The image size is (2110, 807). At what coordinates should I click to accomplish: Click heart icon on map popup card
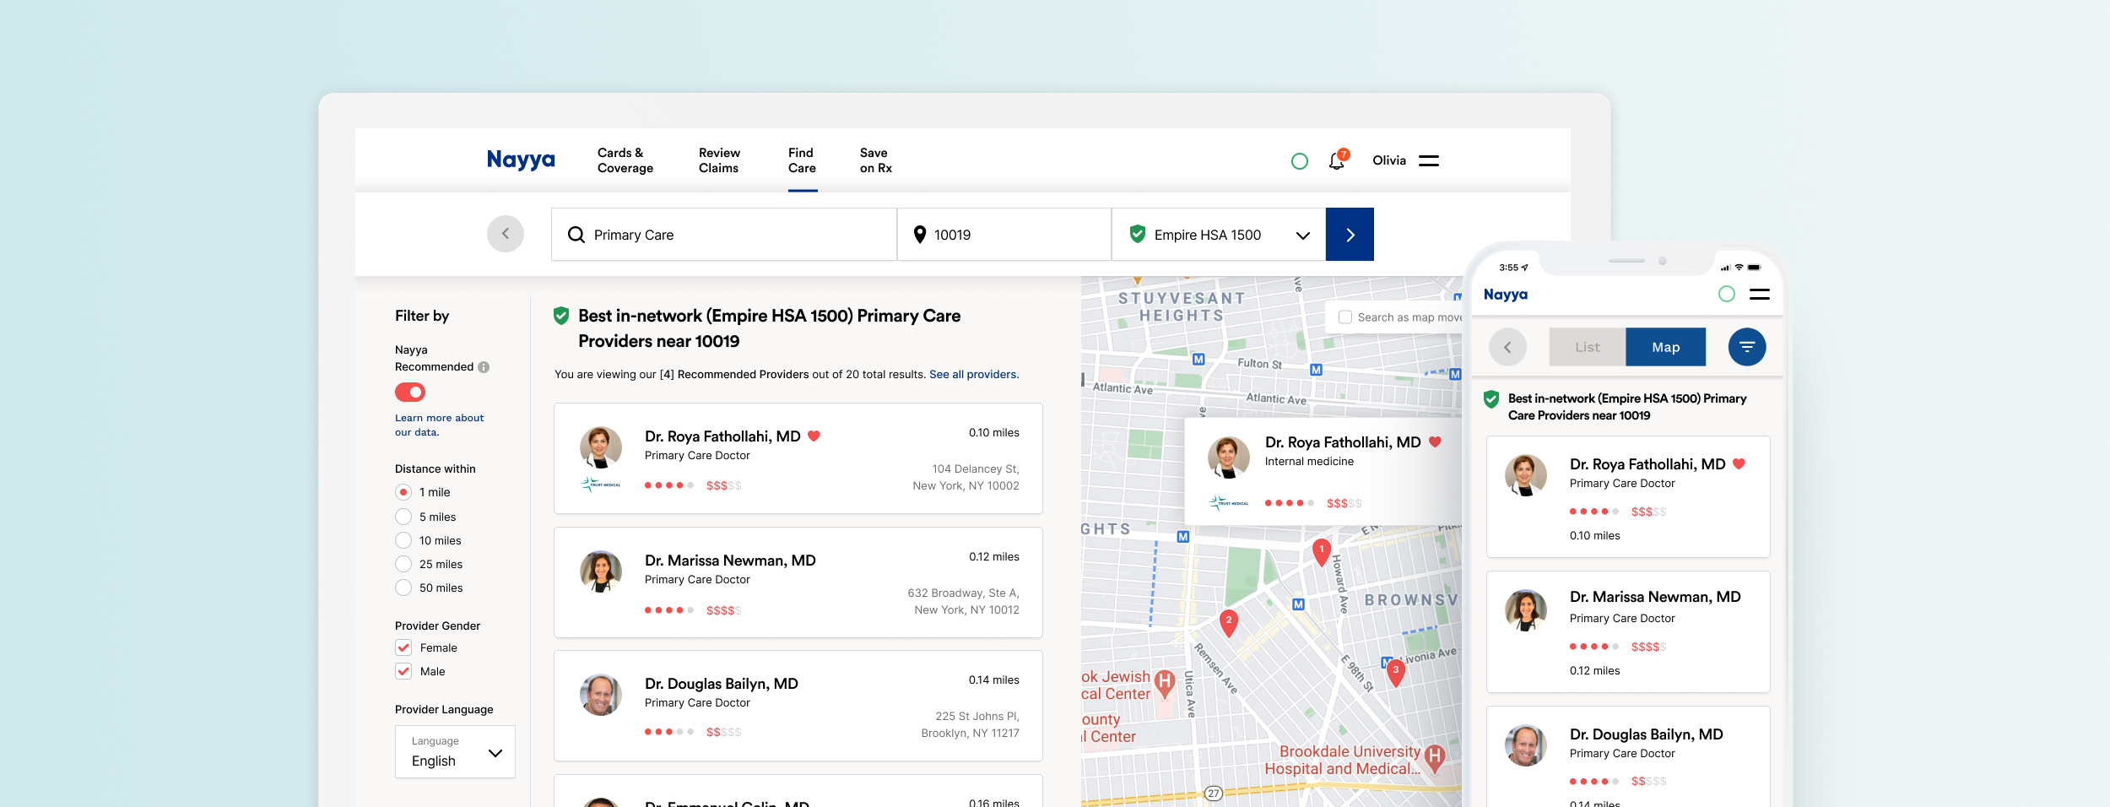(x=1435, y=442)
